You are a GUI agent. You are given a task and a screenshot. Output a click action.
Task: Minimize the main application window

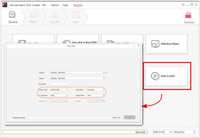(x=187, y=5)
